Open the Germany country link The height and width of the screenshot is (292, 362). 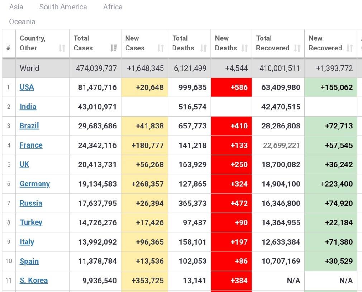tap(34, 184)
